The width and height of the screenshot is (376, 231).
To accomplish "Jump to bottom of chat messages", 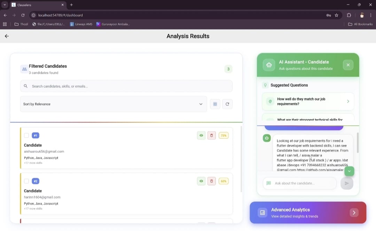I will coord(349,171).
